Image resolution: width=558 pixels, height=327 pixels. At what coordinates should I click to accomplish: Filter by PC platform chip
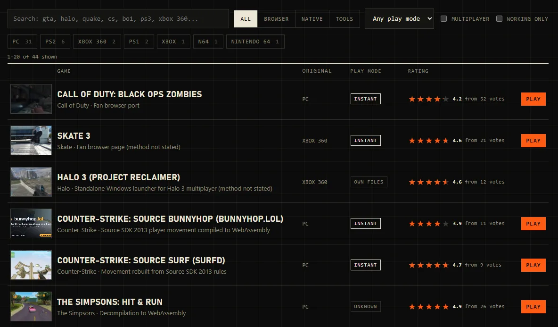[x=23, y=42]
